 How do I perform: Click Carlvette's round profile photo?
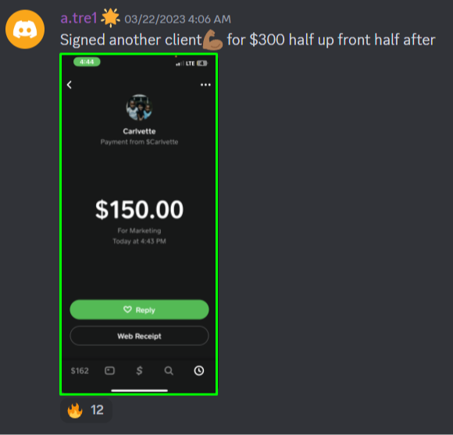139,108
